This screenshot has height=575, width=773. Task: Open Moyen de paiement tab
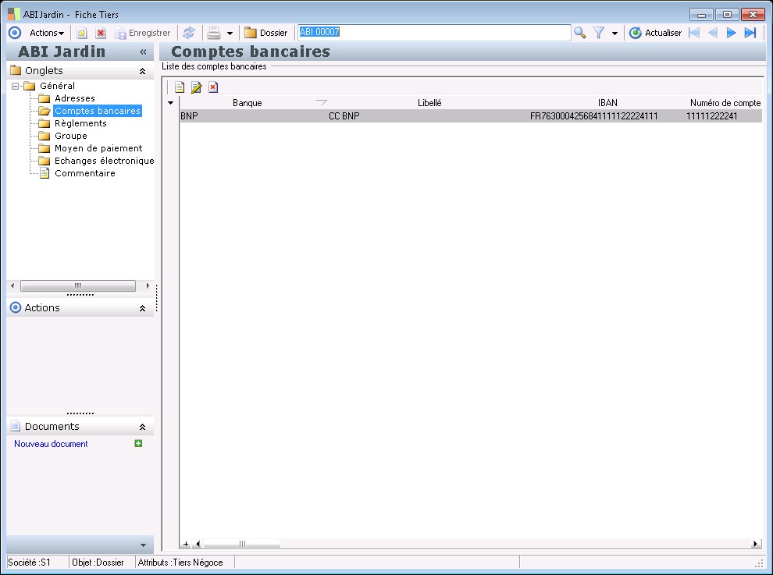pos(98,148)
